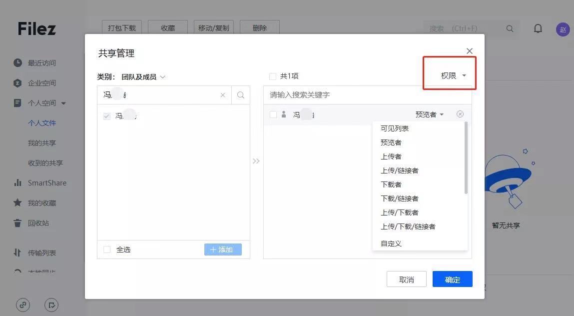Pick 自定义 in the permission menu
Screen dimensions: 574x316
[x=391, y=243]
